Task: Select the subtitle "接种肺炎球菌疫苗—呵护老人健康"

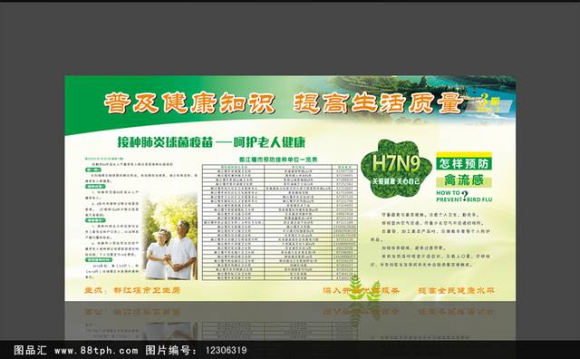Action: coord(211,142)
